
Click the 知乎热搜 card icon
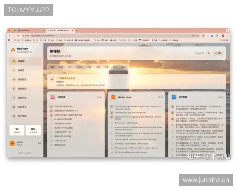pos(173,97)
